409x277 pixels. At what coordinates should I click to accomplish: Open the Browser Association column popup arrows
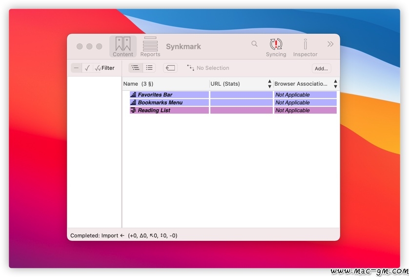click(335, 84)
